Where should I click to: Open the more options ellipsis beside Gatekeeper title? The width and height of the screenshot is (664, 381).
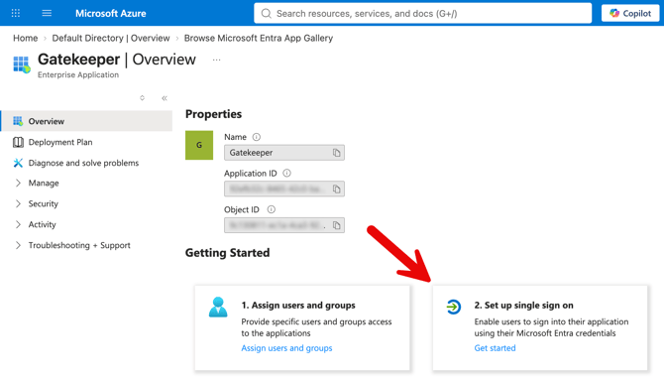click(216, 60)
